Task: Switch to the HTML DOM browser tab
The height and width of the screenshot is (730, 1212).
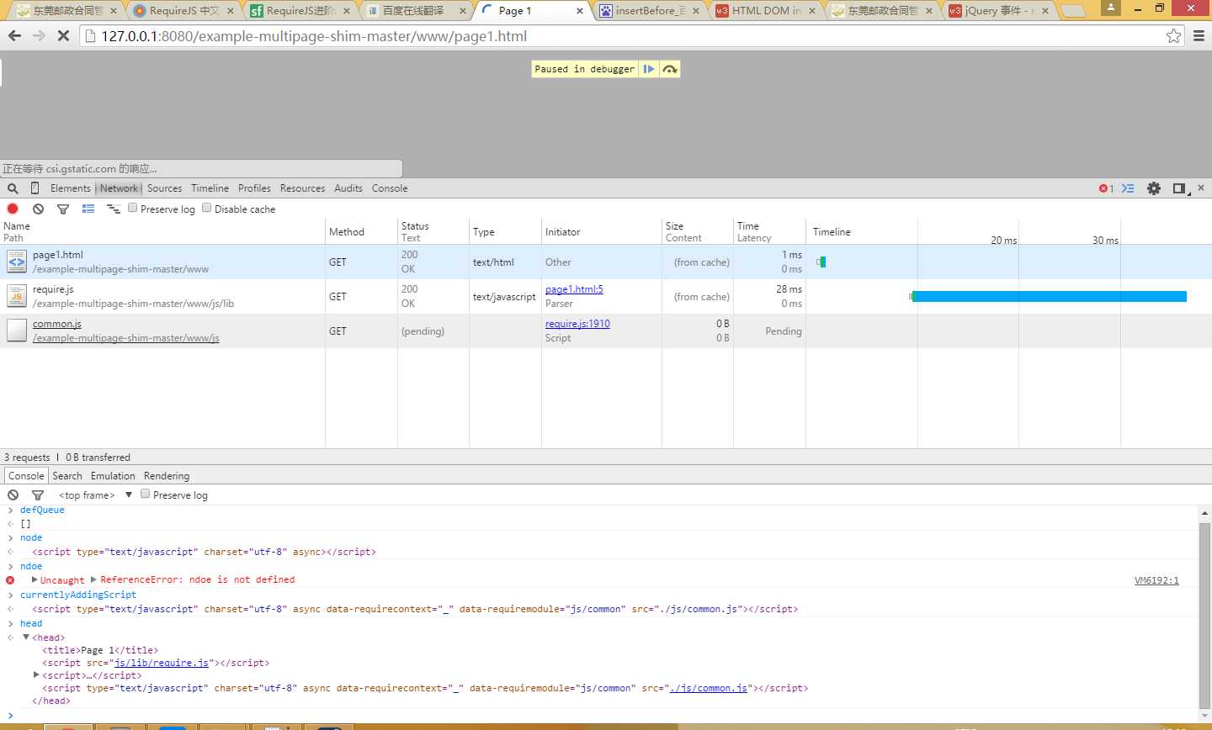Action: (765, 10)
